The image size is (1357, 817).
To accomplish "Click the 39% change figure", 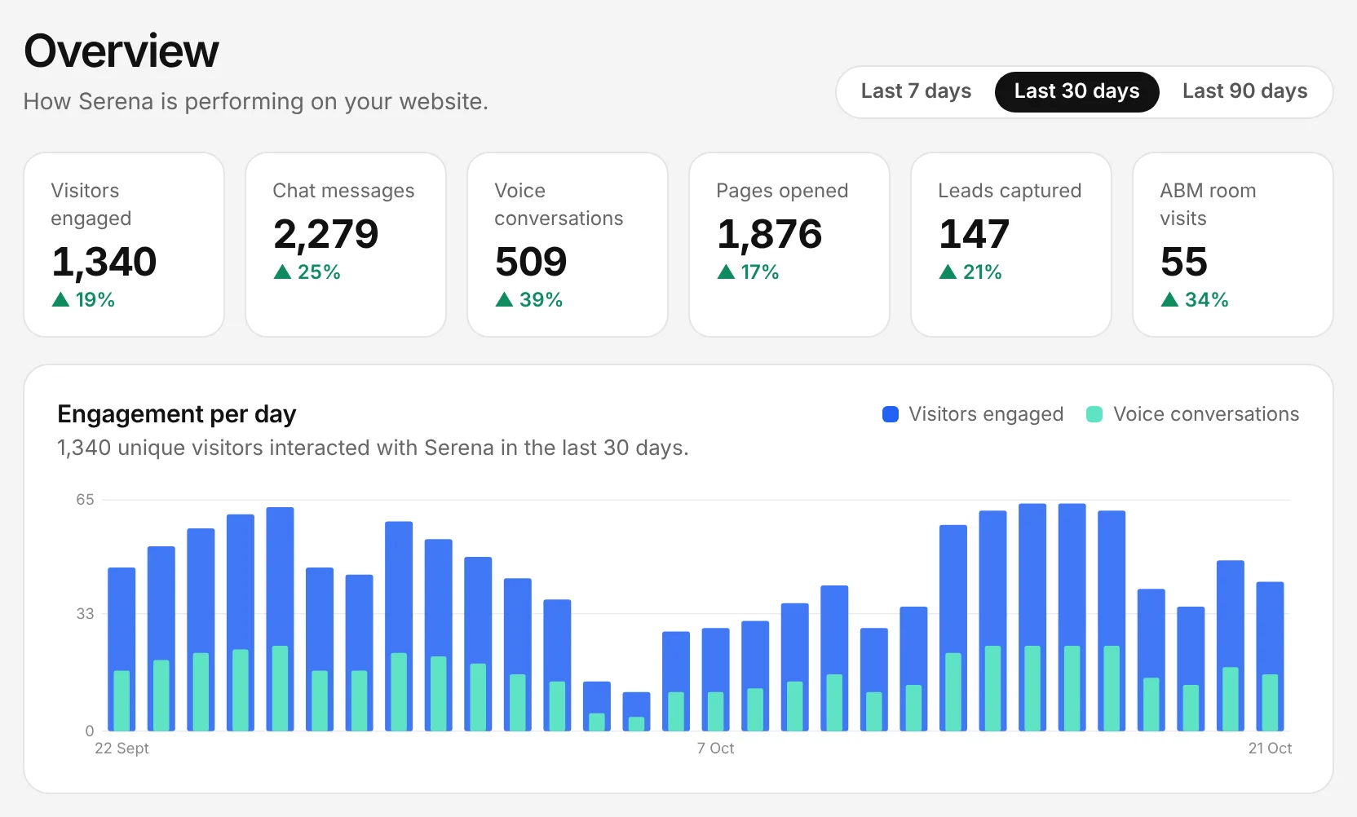I will (541, 300).
